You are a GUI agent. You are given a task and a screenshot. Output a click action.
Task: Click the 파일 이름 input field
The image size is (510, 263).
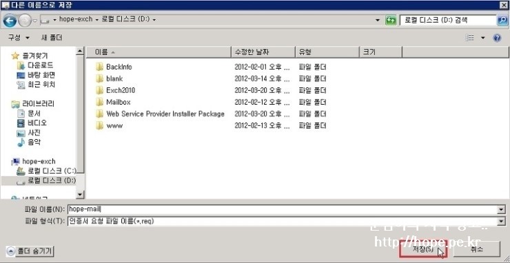point(283,210)
